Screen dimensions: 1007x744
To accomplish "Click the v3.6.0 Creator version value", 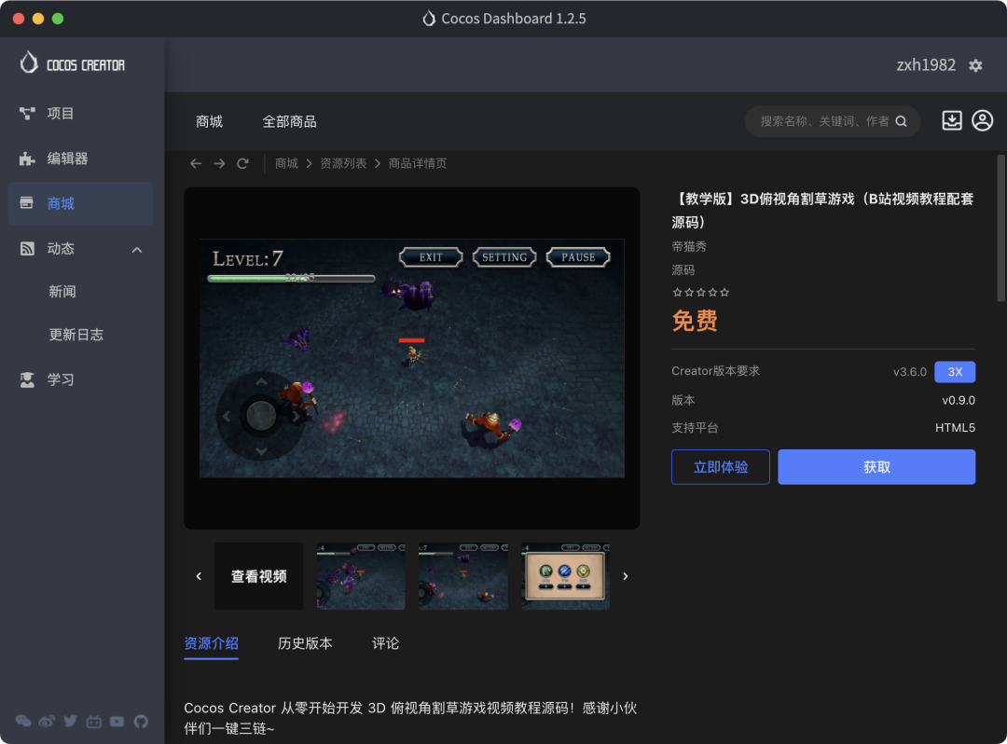I will [909, 372].
